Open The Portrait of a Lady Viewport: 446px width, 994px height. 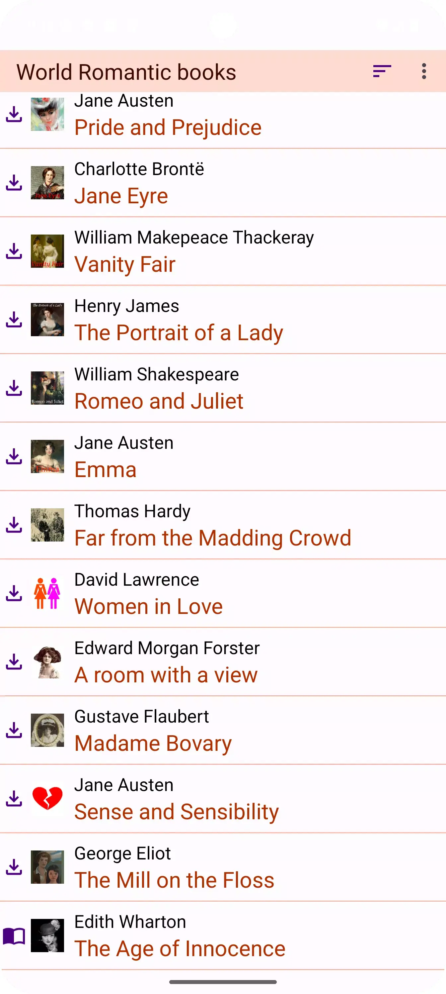tap(179, 332)
